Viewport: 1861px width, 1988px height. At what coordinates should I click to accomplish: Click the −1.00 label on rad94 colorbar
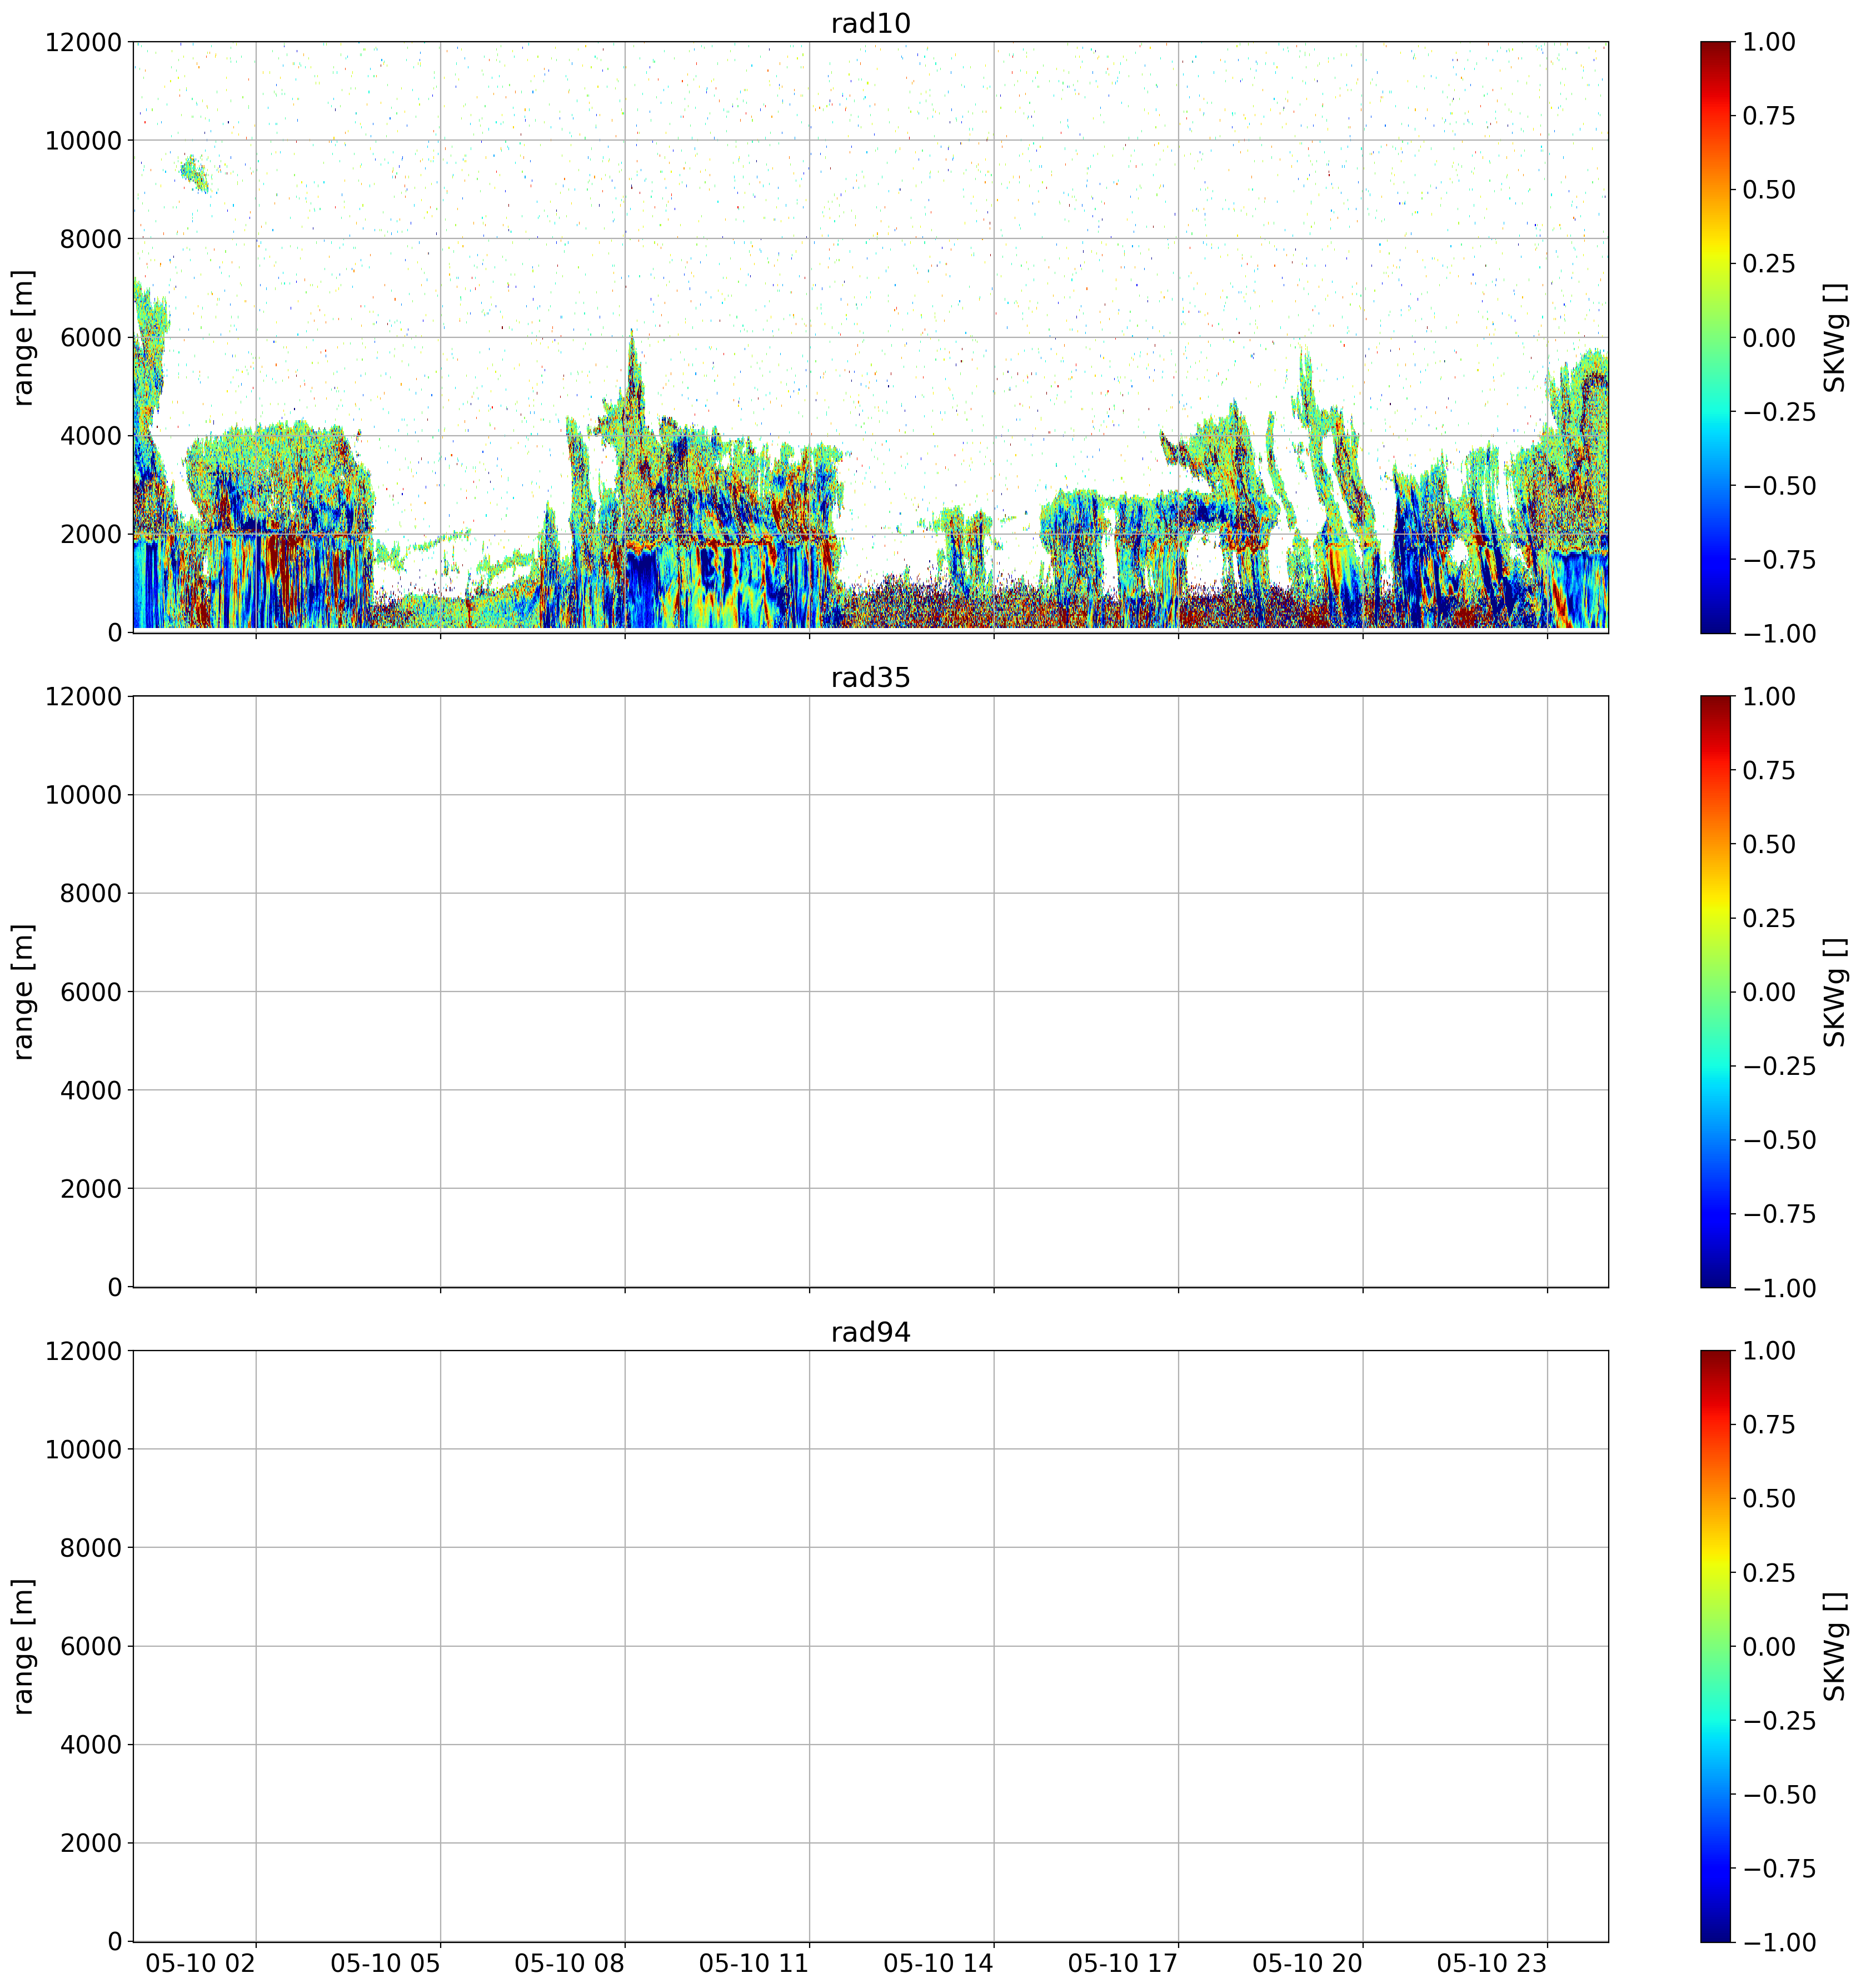pyautogui.click(x=1780, y=1942)
